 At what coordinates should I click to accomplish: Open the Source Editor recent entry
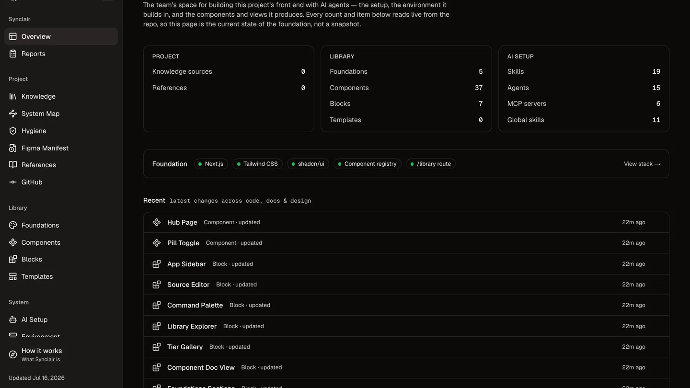coord(406,285)
